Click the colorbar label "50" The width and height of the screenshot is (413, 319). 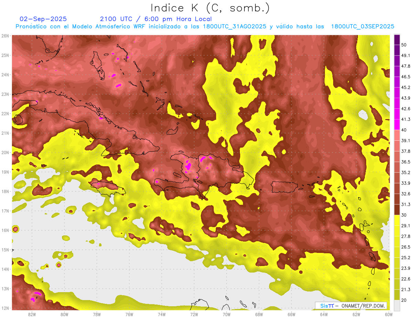pyautogui.click(x=404, y=45)
